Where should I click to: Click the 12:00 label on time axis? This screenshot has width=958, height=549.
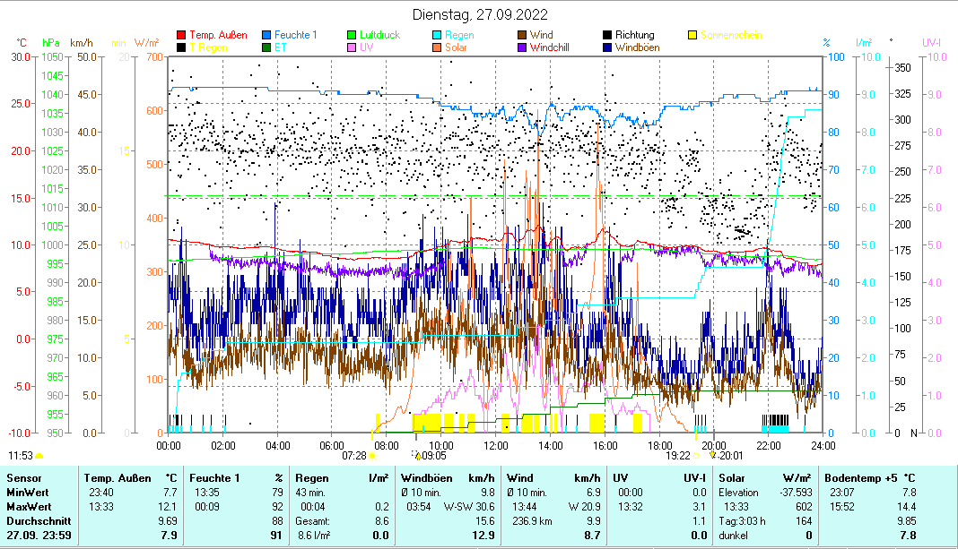coord(496,444)
